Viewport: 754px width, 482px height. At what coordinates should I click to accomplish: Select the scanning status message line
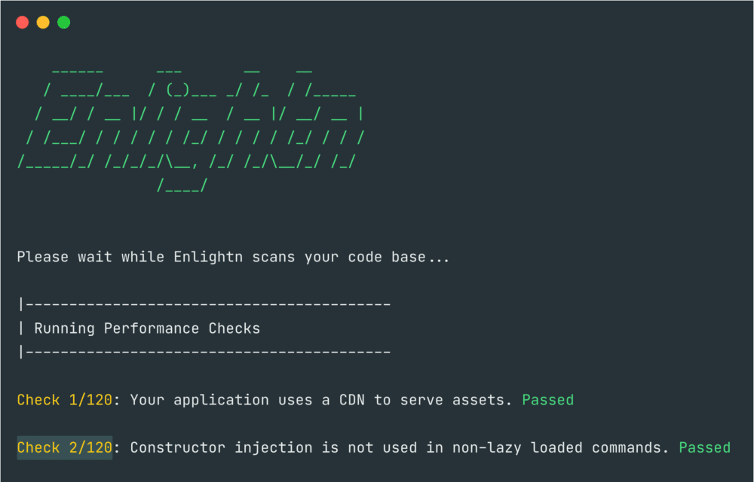(x=231, y=257)
